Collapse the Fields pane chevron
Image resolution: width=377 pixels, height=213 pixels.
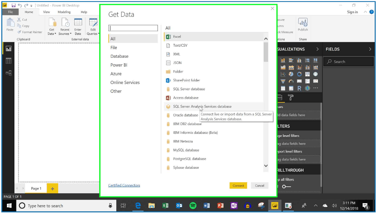pos(370,49)
